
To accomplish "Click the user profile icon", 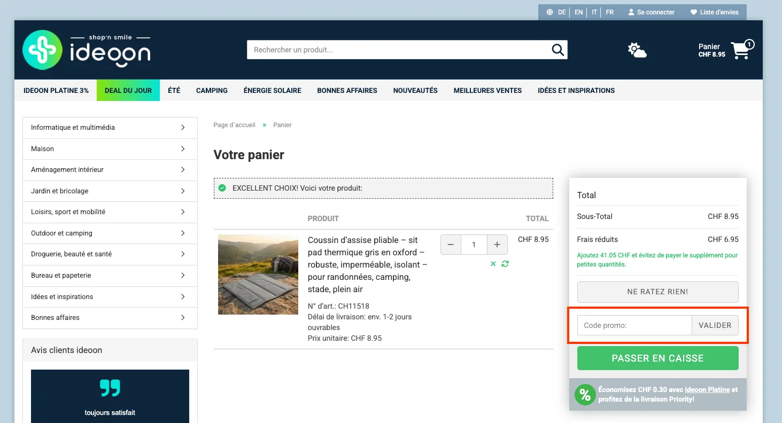I will click(x=631, y=12).
